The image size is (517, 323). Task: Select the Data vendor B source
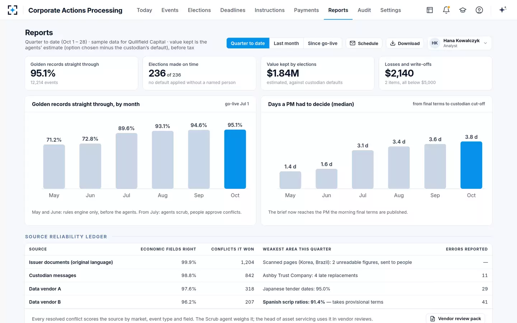(x=45, y=302)
